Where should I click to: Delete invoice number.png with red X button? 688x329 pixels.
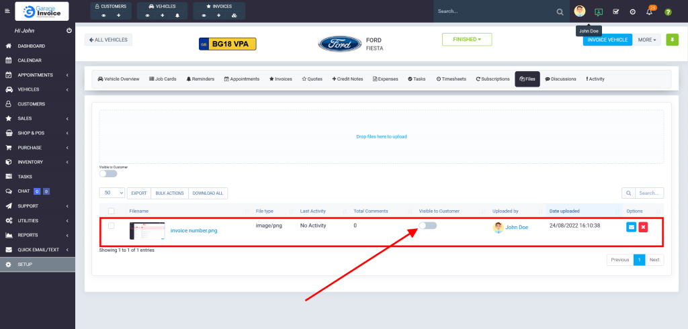[643, 227]
